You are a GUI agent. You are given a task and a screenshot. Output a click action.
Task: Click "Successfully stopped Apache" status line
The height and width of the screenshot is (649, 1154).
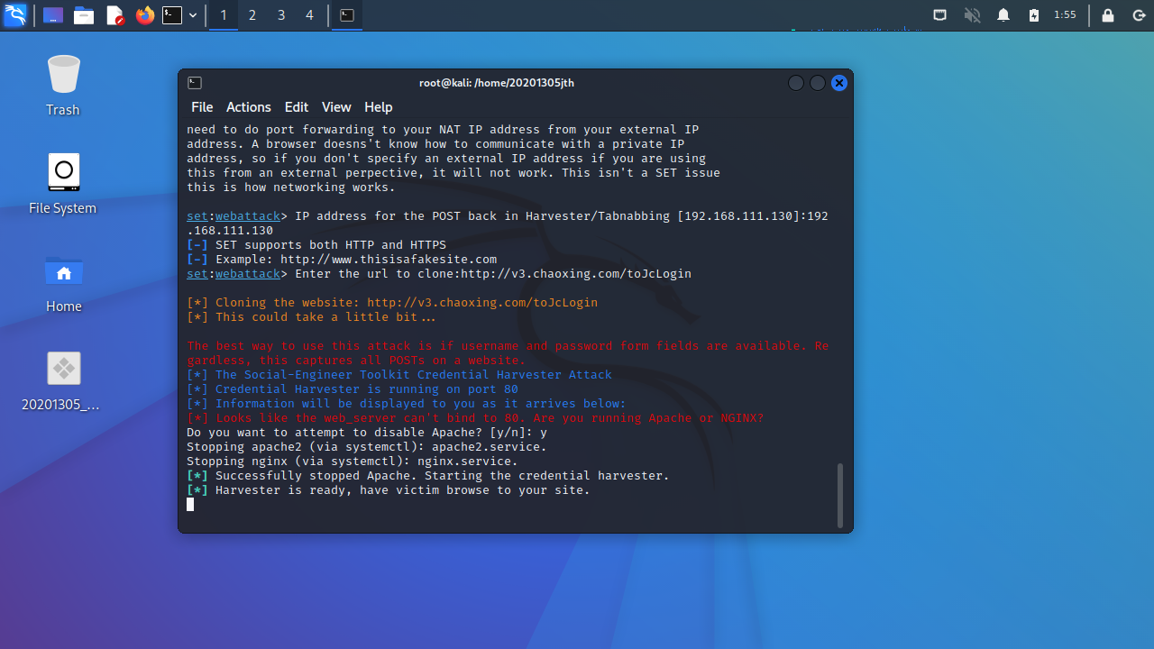428,476
